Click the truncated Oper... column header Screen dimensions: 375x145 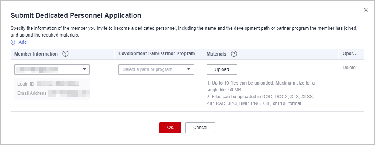pos(350,54)
